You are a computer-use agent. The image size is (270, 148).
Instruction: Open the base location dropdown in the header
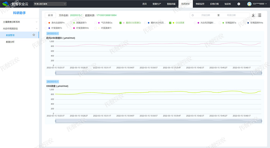pos(50,4)
